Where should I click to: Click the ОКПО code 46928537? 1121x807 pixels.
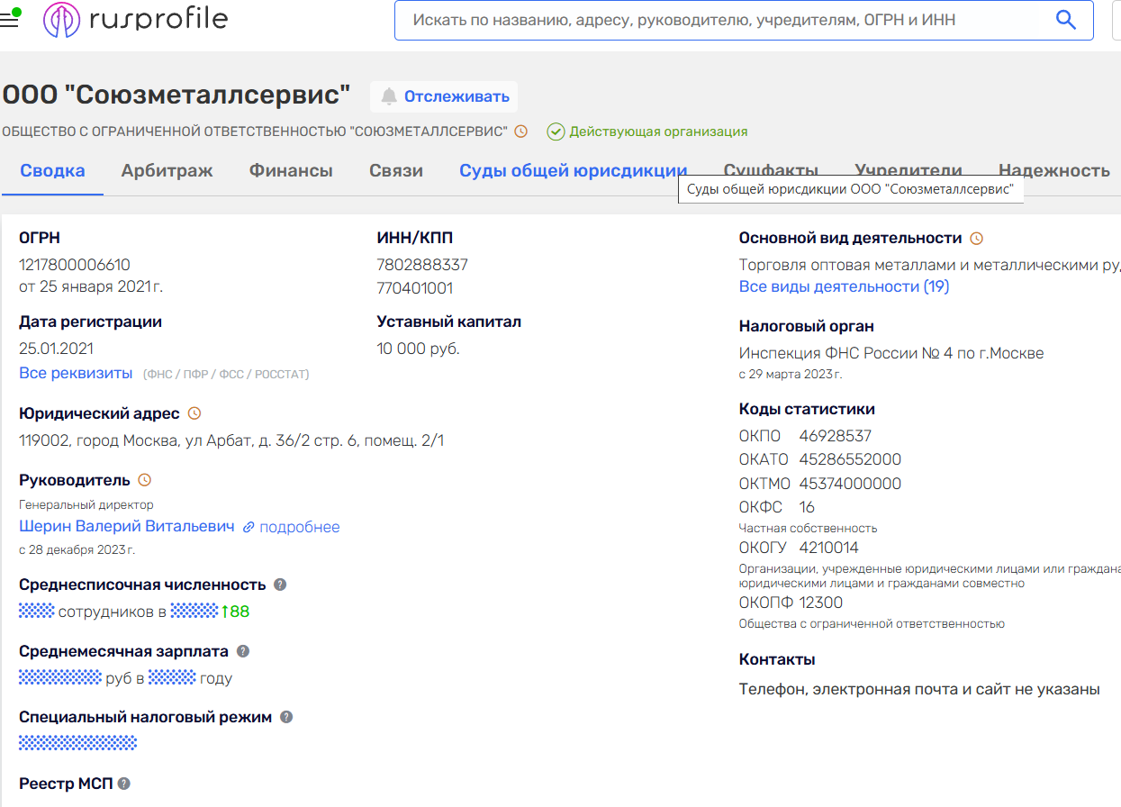(x=836, y=436)
